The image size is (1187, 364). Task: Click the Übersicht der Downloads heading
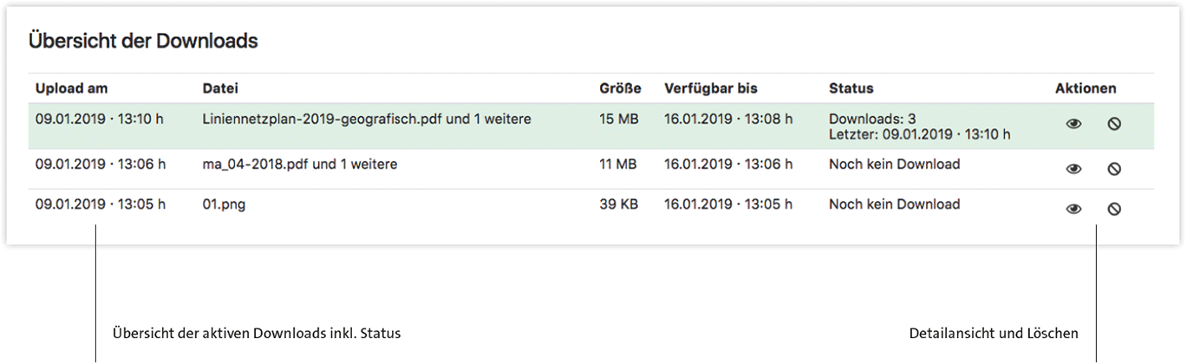click(143, 40)
